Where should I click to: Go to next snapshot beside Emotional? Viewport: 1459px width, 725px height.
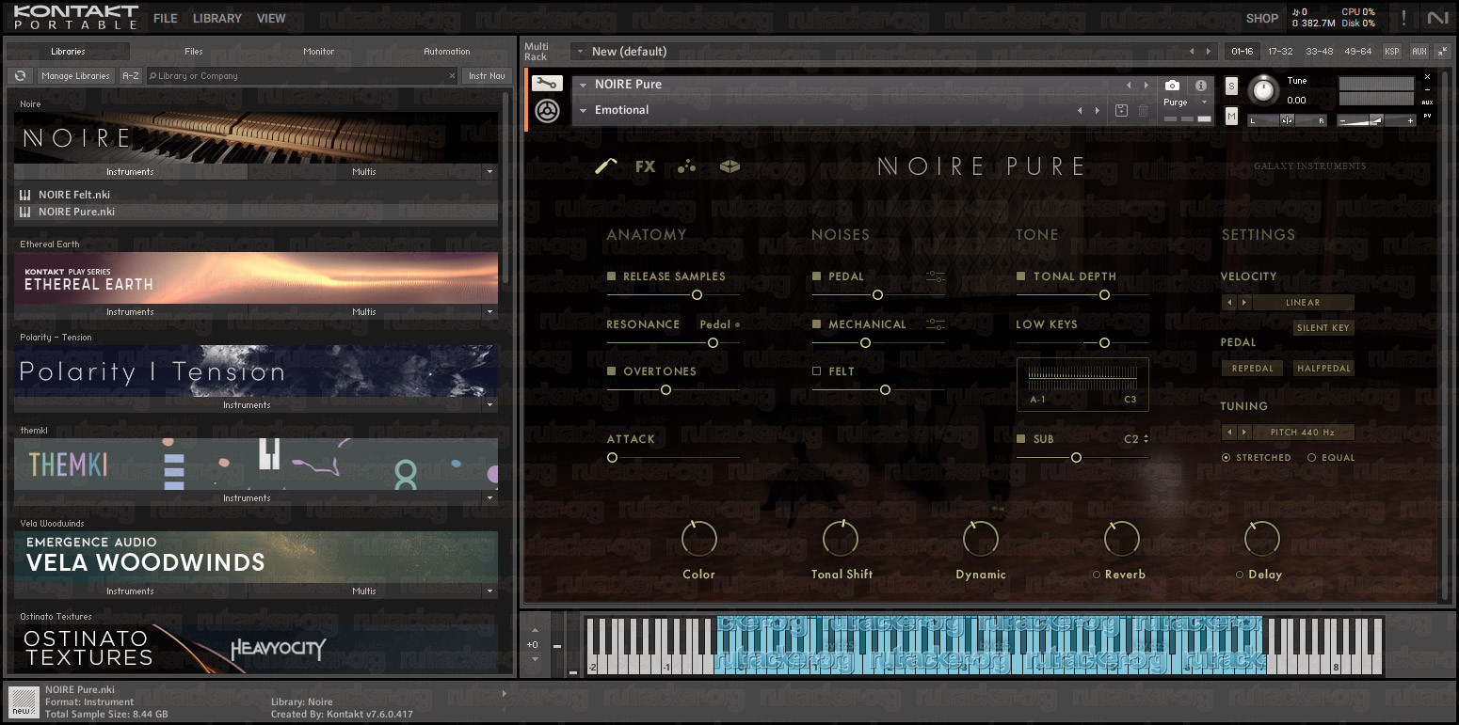coord(1098,111)
